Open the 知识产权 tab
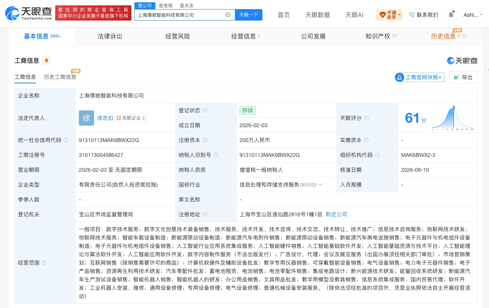Screen dimensions: 489x308 coord(381,36)
